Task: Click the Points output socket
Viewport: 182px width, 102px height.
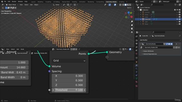Action: pyautogui.click(x=89, y=54)
